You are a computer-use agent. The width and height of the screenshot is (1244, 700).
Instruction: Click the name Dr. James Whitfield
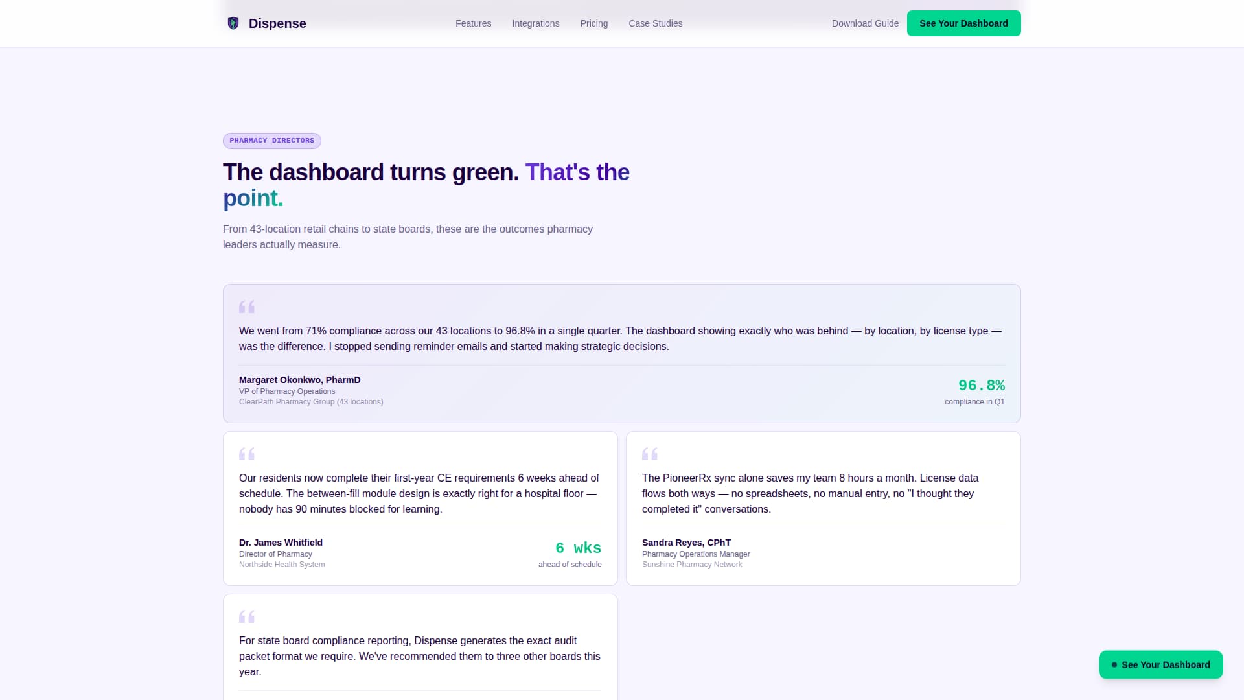[x=281, y=542]
